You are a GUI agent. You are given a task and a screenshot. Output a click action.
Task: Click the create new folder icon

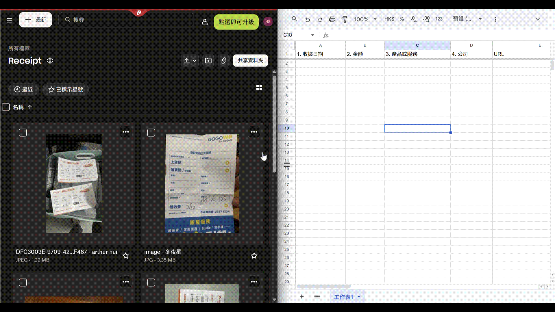[208, 61]
